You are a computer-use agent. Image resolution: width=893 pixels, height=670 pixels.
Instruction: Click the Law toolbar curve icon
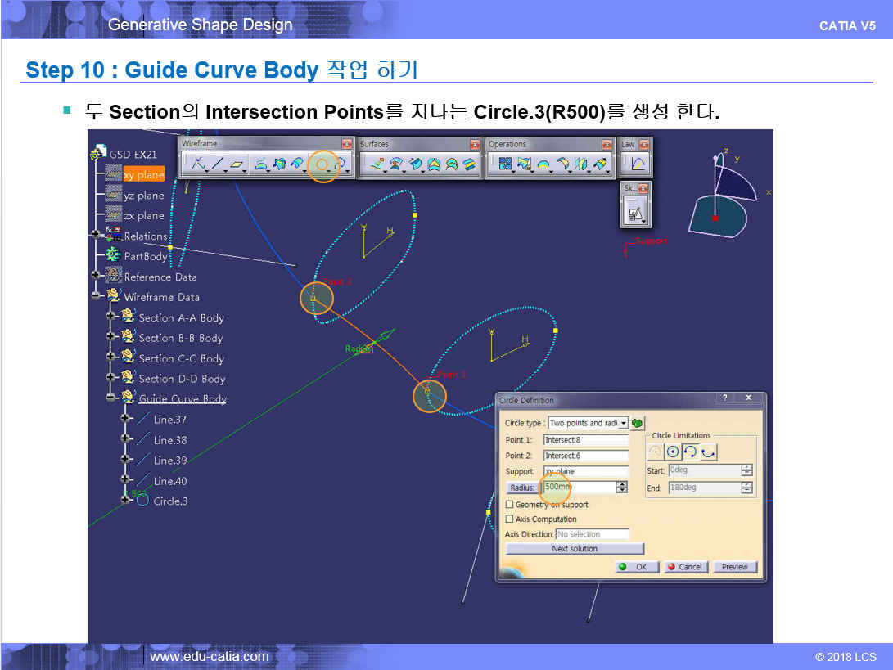click(637, 164)
